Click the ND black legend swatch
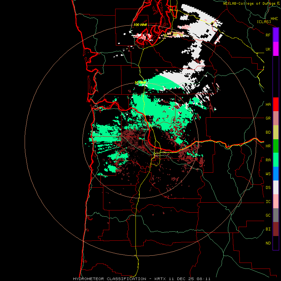 point(276,243)
